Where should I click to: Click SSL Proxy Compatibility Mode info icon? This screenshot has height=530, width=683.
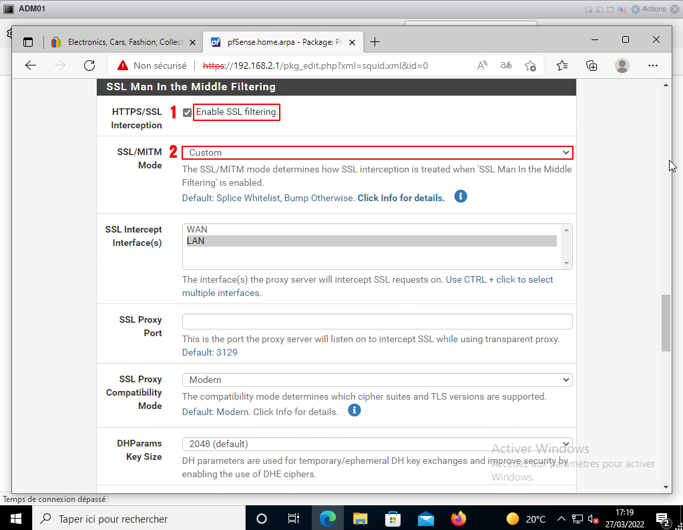355,410
